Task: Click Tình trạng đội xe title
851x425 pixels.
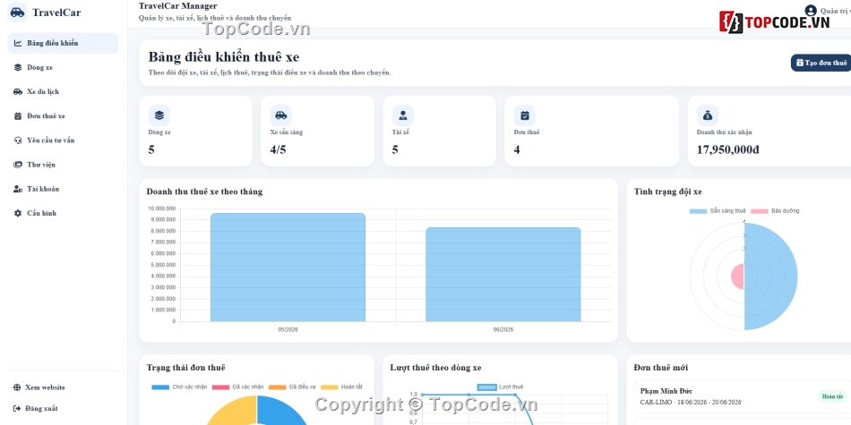Action: coord(667,191)
